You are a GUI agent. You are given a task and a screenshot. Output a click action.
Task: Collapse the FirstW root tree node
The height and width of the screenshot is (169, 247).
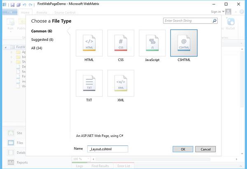click(5, 47)
